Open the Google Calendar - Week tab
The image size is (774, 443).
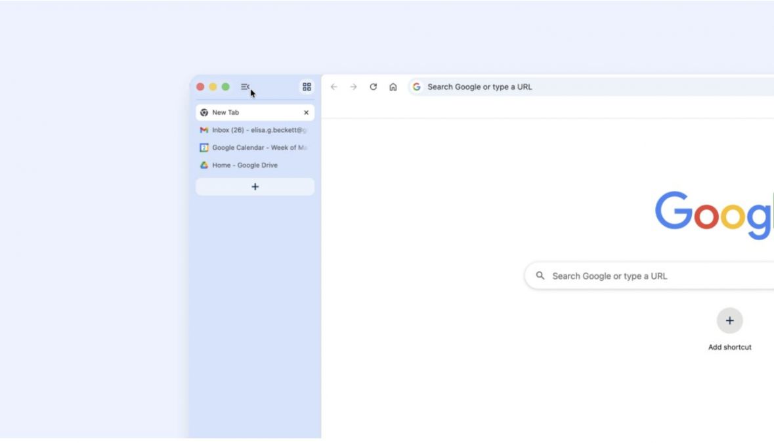[256, 147]
